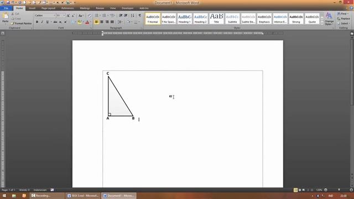Select Align Text Right

(x=107, y=22)
